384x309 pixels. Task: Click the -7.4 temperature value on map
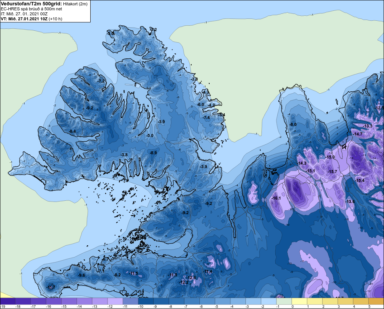(206, 117)
